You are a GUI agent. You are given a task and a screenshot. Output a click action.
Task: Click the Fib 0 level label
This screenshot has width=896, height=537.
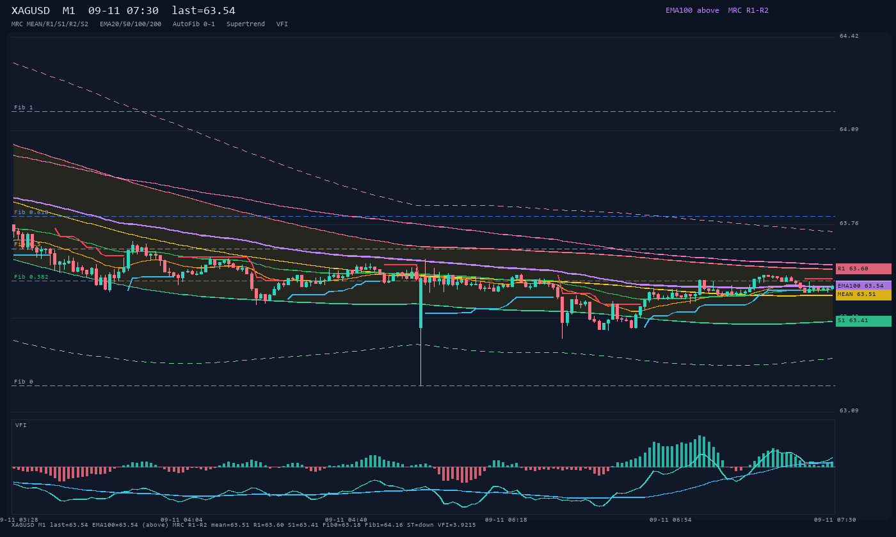24,382
